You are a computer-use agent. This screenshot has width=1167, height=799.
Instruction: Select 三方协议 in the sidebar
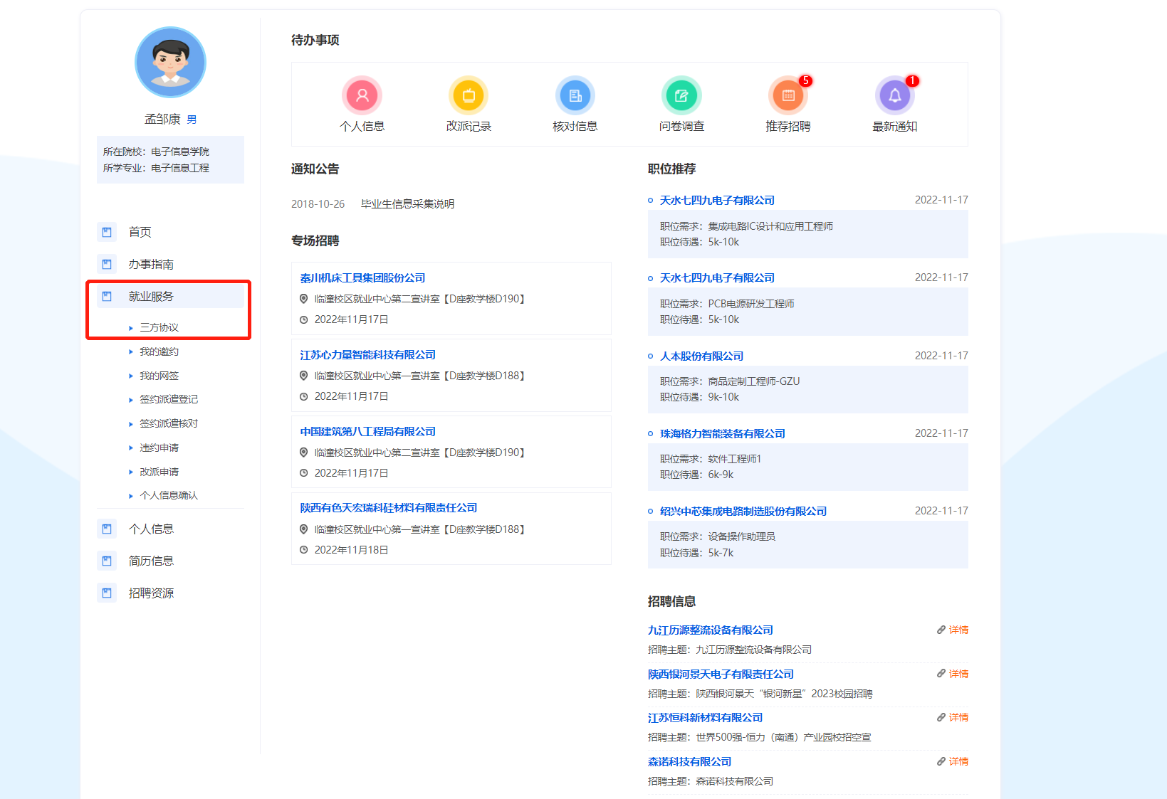[159, 327]
